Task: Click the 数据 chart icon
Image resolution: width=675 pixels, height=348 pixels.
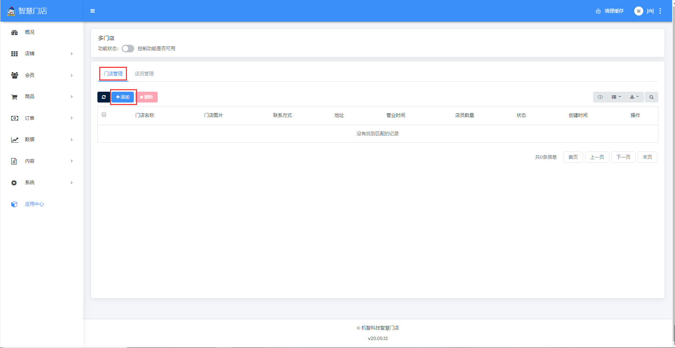Action: 14,140
